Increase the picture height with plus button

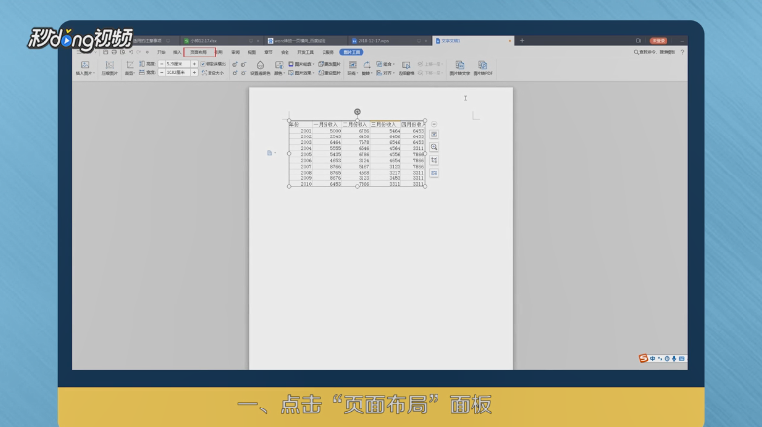coord(194,64)
